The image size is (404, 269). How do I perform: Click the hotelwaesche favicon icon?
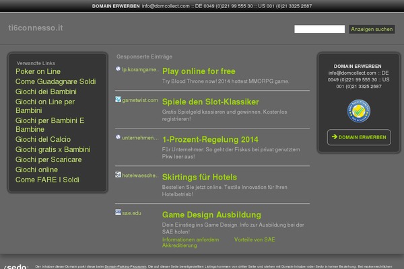coord(118,175)
